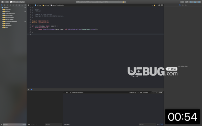
Task: Hide the debug area using the bar icon
Action: pos(29,90)
